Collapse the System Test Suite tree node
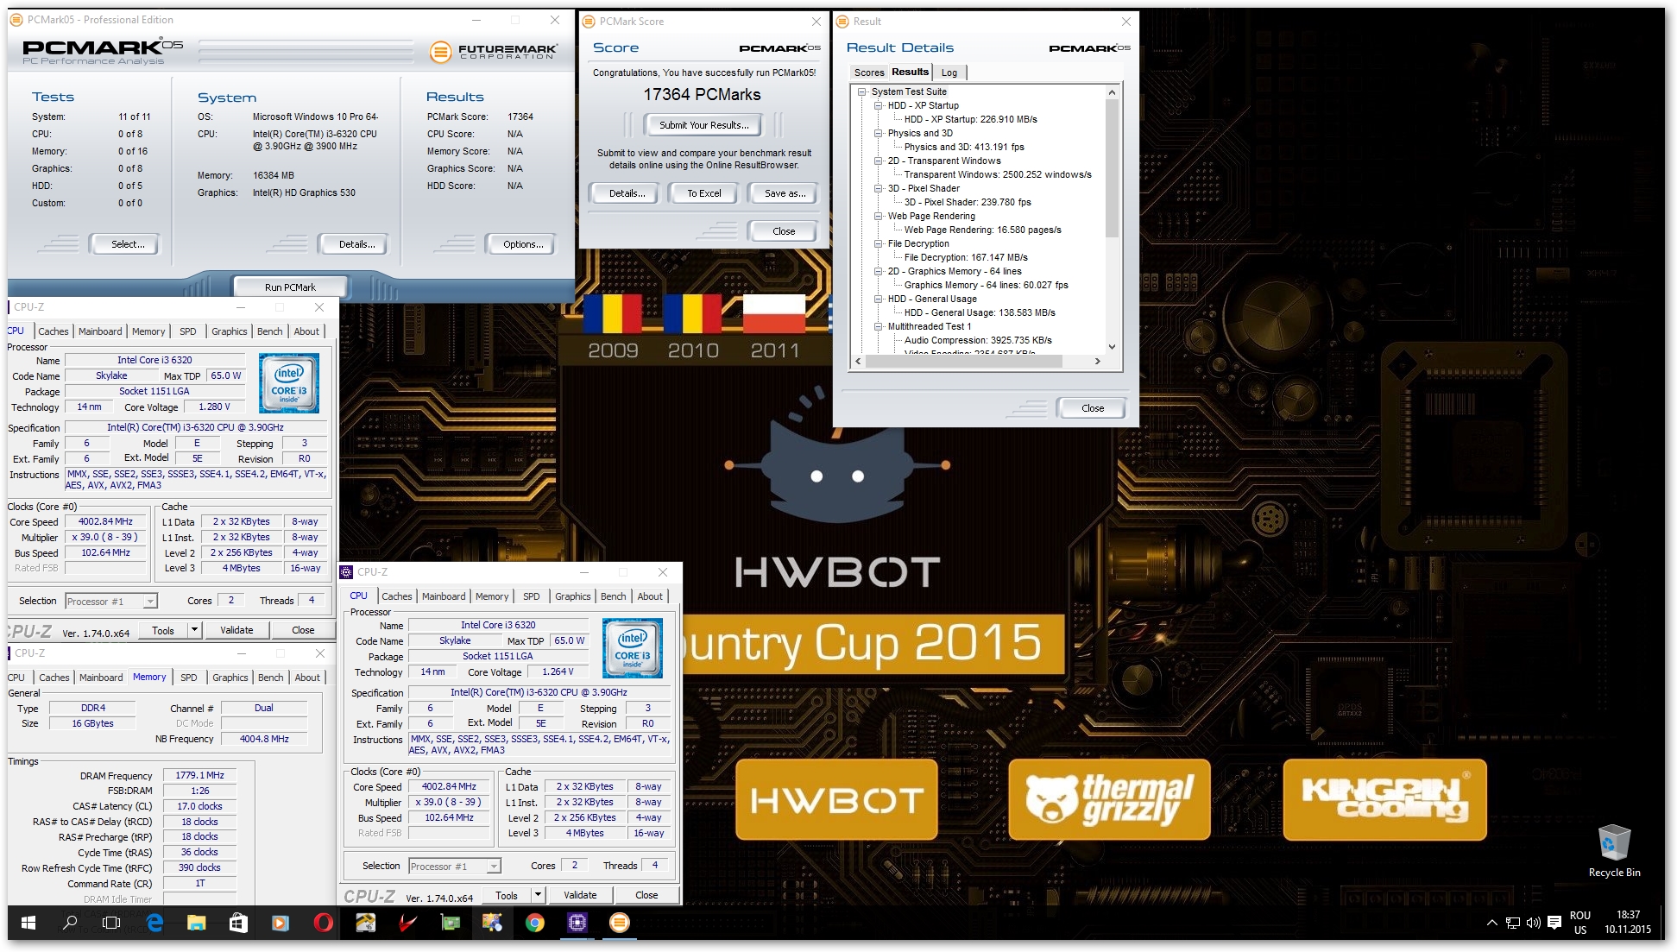The image size is (1677, 952). tap(861, 91)
